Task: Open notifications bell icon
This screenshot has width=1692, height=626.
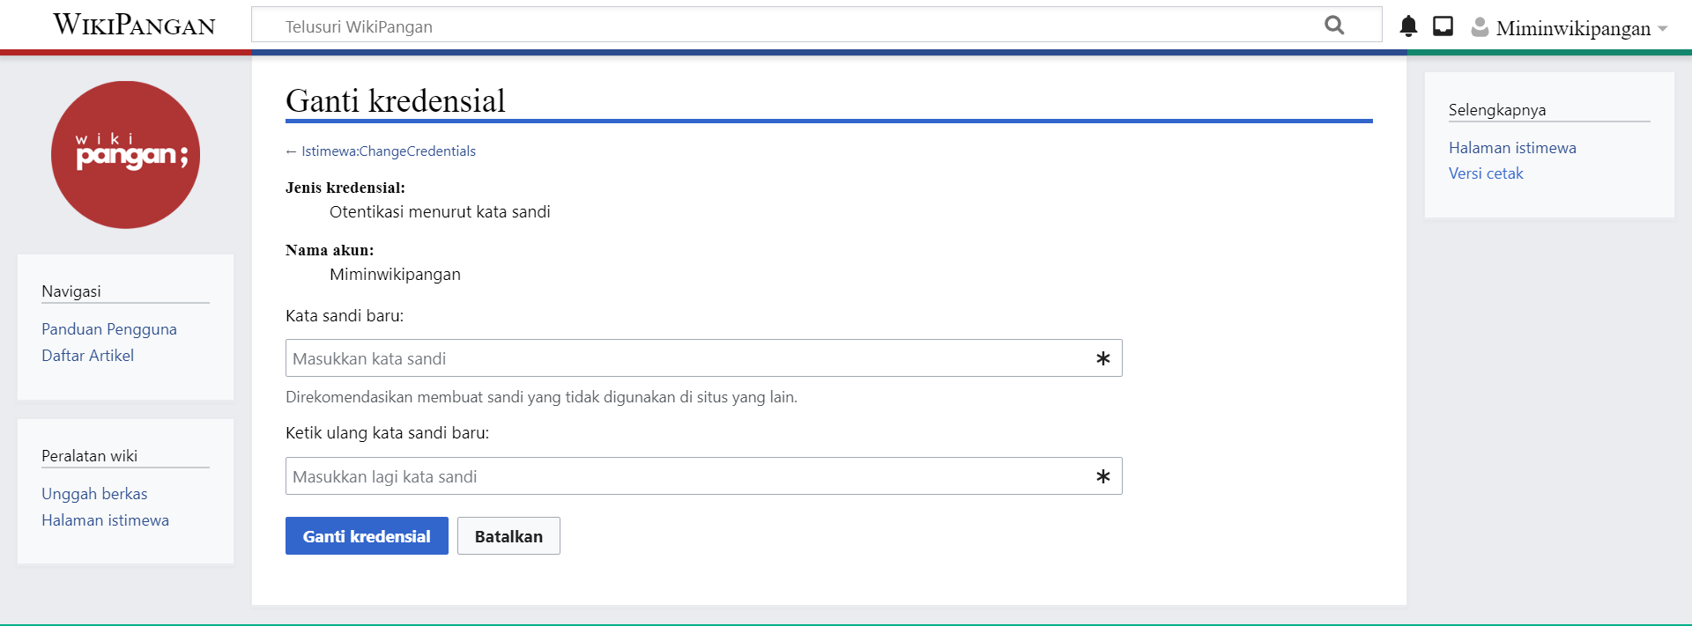Action: [1408, 26]
